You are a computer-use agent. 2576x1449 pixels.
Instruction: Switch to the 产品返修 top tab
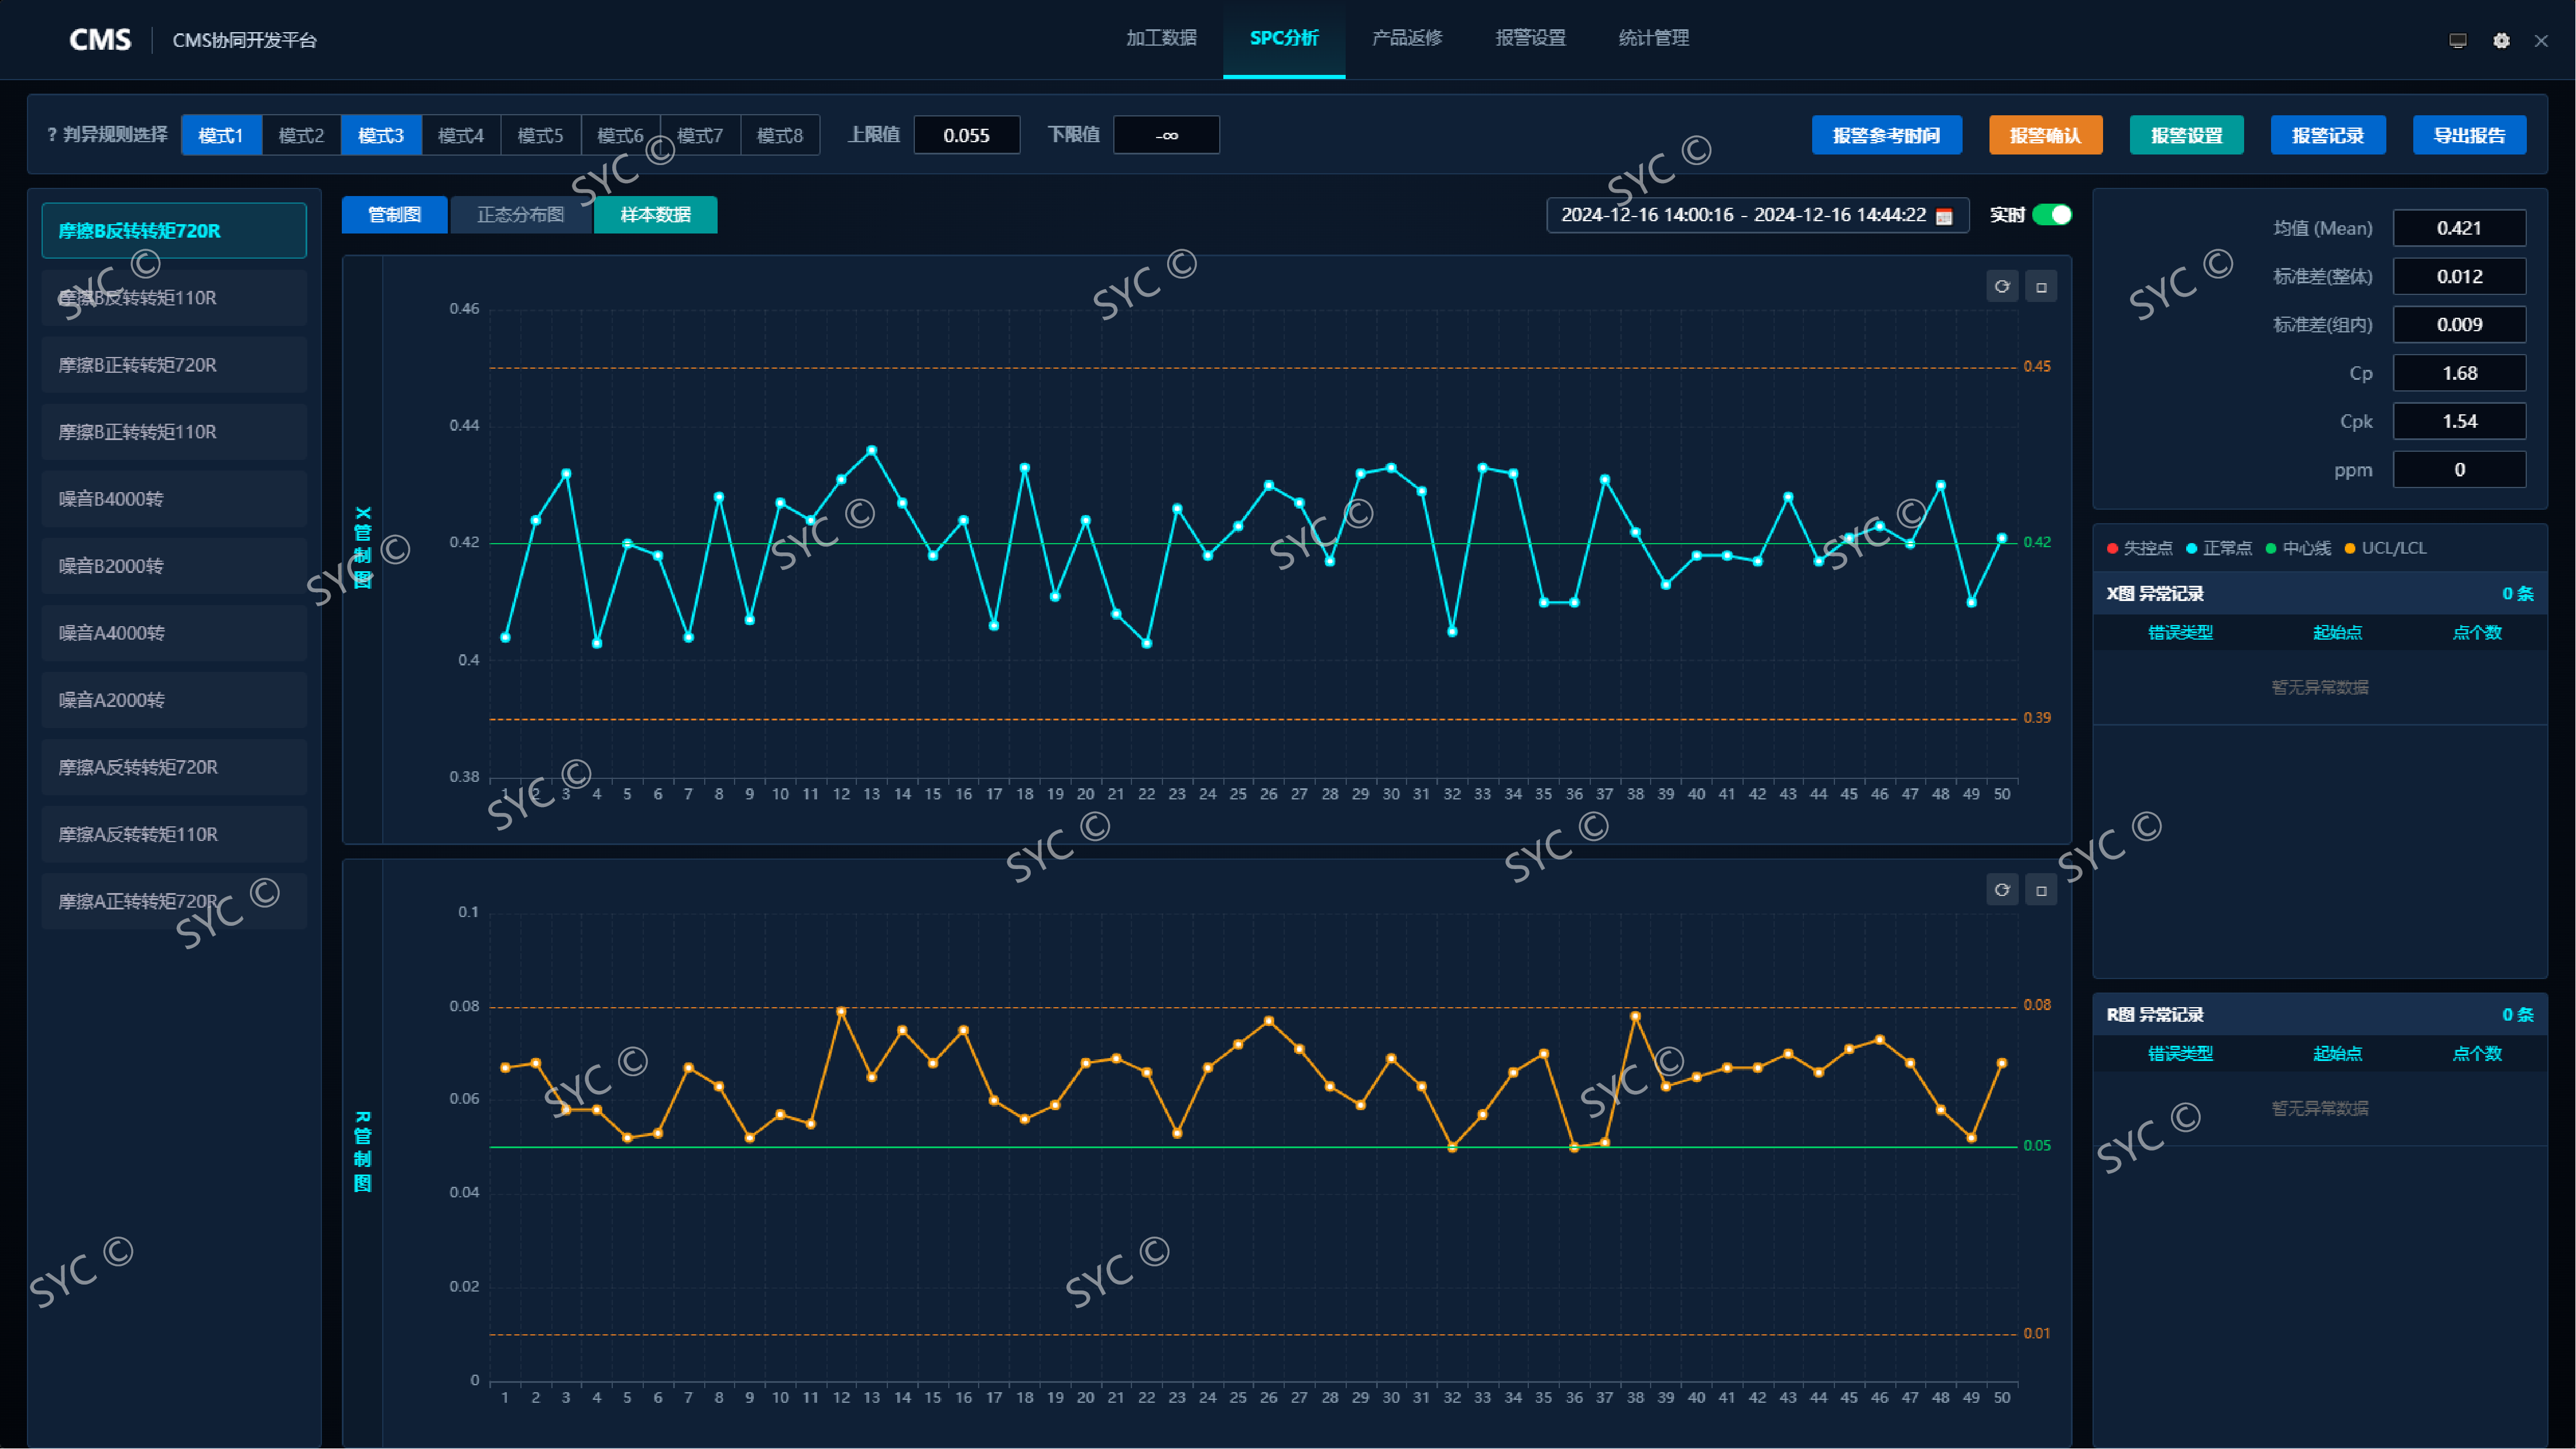pos(1406,38)
